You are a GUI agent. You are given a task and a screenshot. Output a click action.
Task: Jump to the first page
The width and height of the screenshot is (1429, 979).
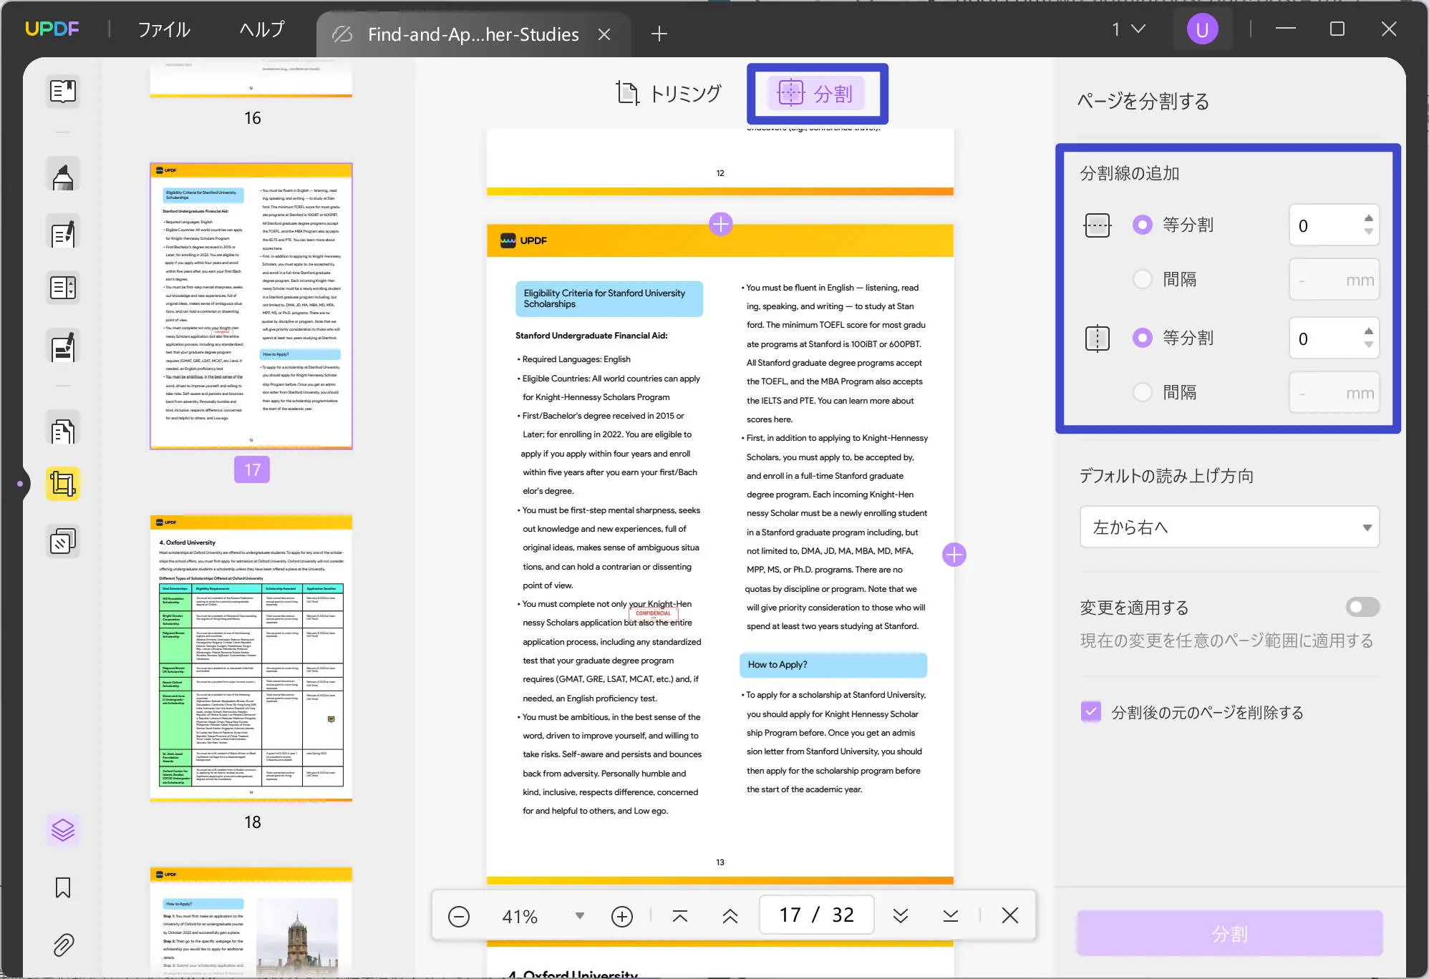pos(680,915)
